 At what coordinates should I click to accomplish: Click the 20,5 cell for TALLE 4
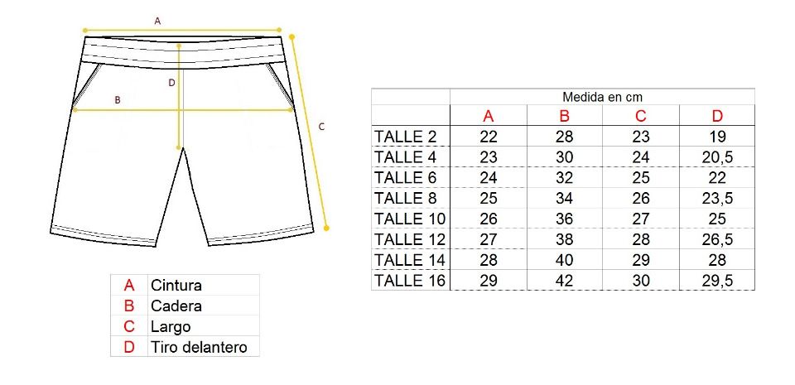click(x=717, y=157)
